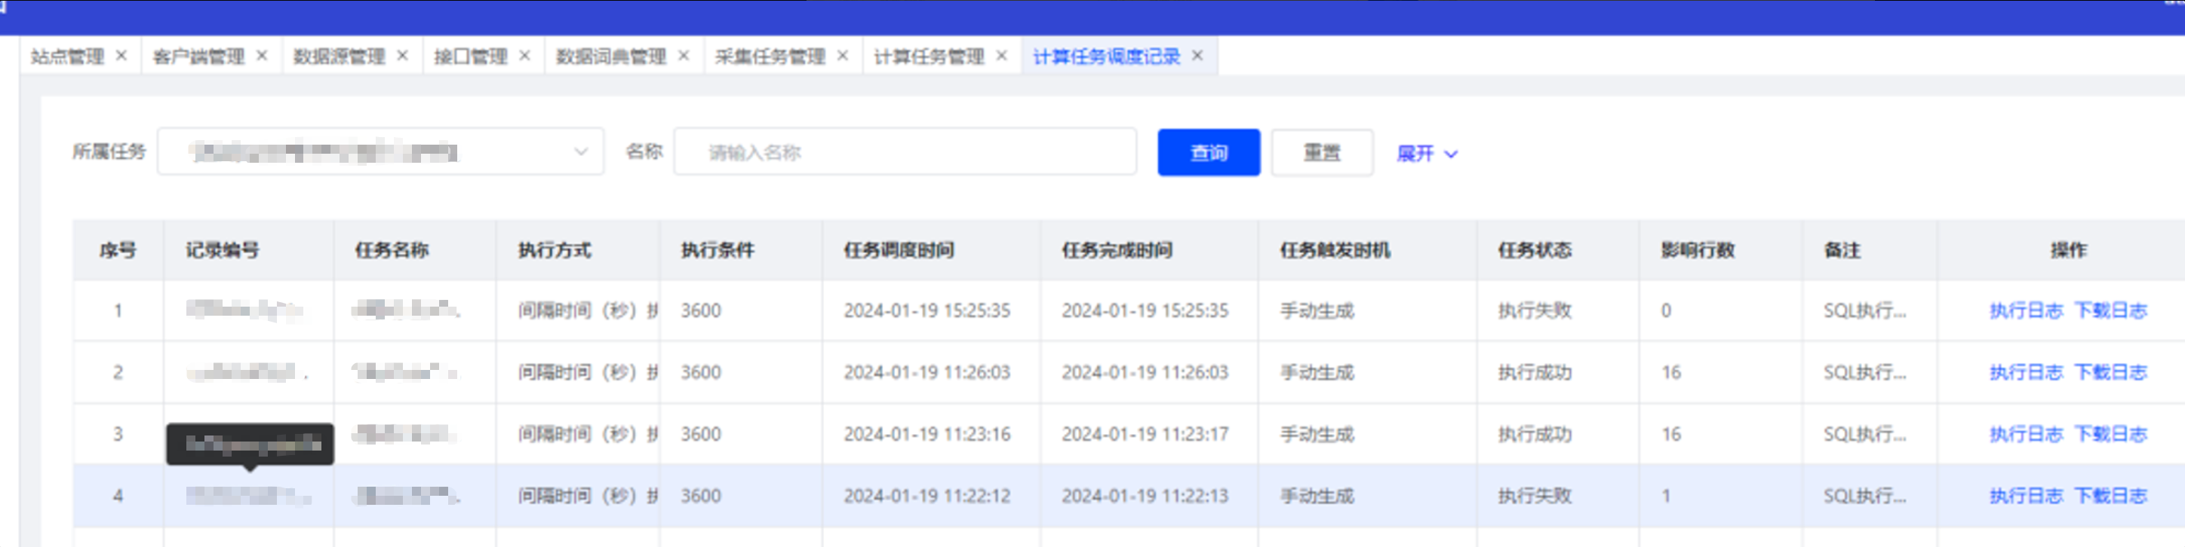Select the 计算任务调度记录 tab
This screenshot has height=547, width=2185.
[1107, 57]
